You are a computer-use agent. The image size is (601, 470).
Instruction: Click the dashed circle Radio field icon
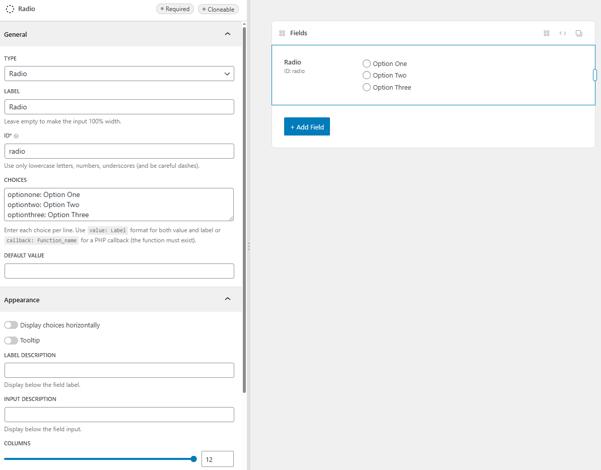[10, 9]
